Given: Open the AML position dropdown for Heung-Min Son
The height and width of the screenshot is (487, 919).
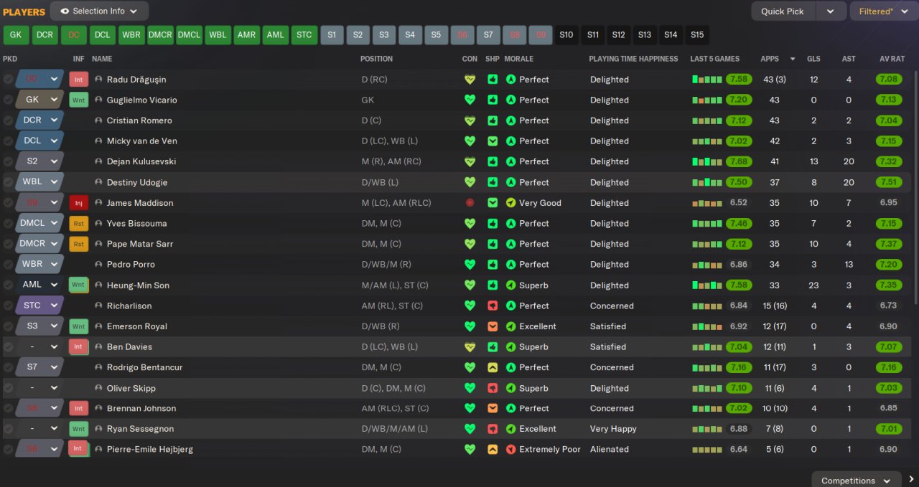Looking at the screenshot, I should click(39, 285).
